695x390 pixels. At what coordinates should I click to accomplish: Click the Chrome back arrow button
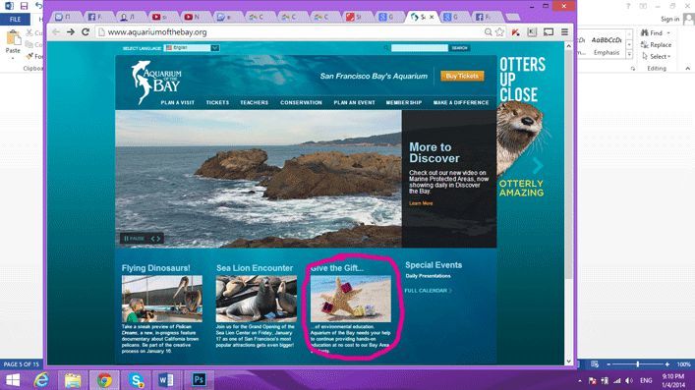point(56,31)
